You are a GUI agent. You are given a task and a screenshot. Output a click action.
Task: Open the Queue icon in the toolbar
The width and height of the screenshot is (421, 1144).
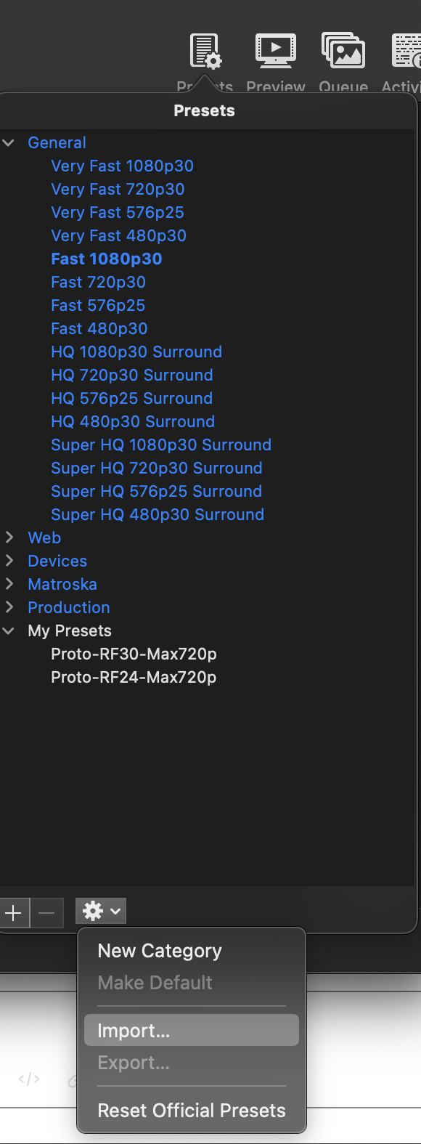coord(343,51)
